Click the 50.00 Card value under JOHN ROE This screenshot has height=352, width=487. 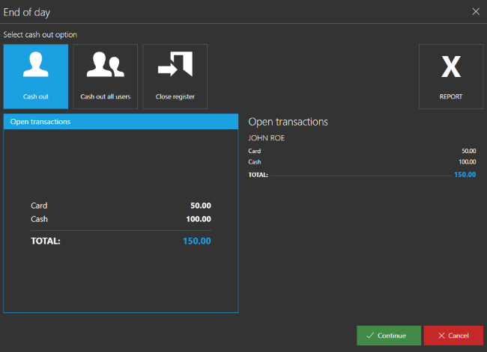pyautogui.click(x=469, y=151)
